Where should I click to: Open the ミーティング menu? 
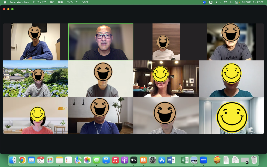click(39, 2)
